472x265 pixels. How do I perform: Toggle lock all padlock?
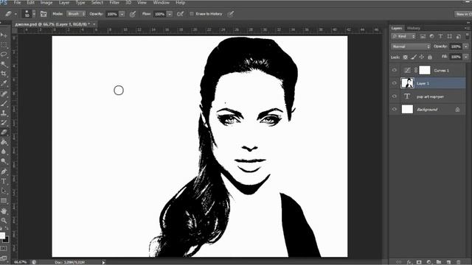pos(430,57)
